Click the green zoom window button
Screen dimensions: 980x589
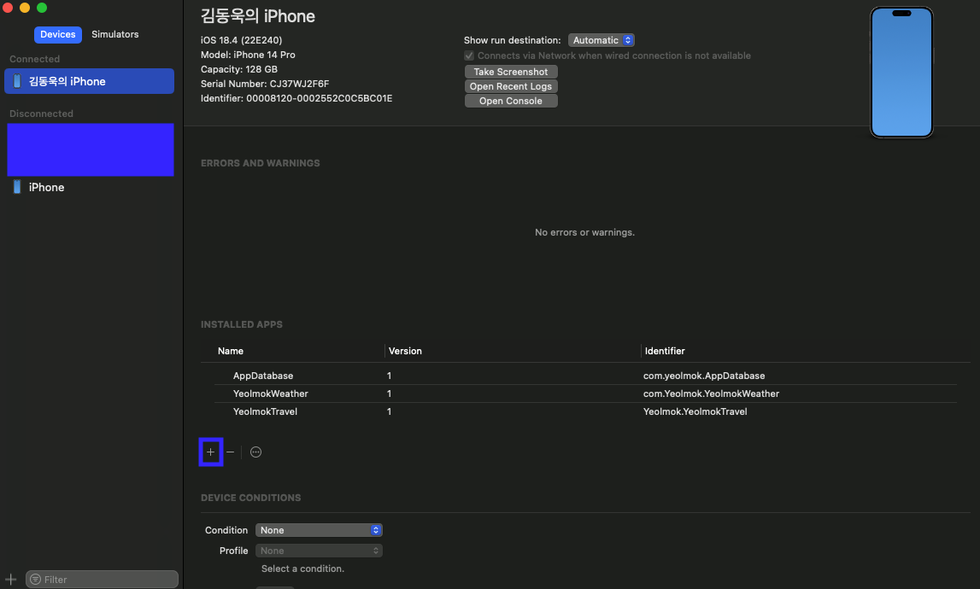tap(42, 8)
